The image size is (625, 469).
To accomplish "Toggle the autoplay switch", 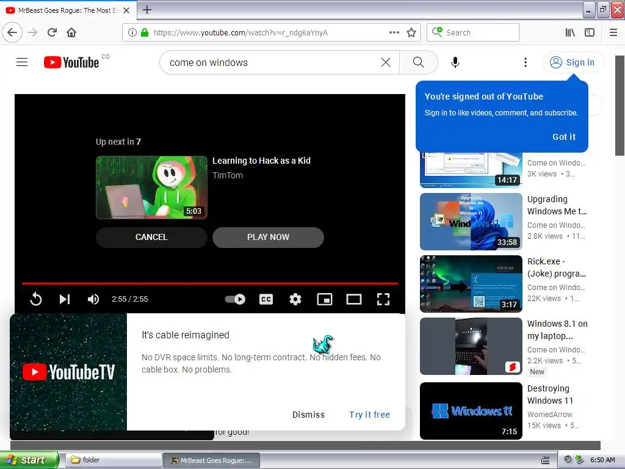I will click(235, 299).
